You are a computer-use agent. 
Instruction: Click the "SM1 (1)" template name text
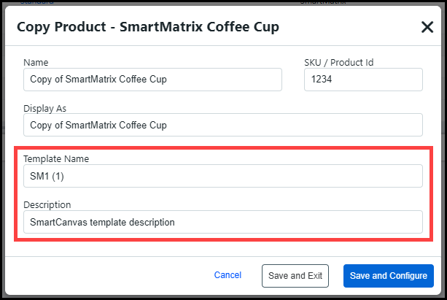coord(45,176)
